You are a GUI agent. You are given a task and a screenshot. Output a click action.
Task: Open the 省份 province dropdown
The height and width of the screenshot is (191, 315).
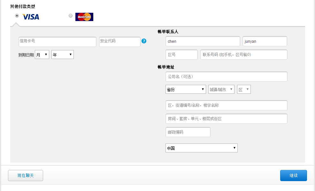coord(186,89)
